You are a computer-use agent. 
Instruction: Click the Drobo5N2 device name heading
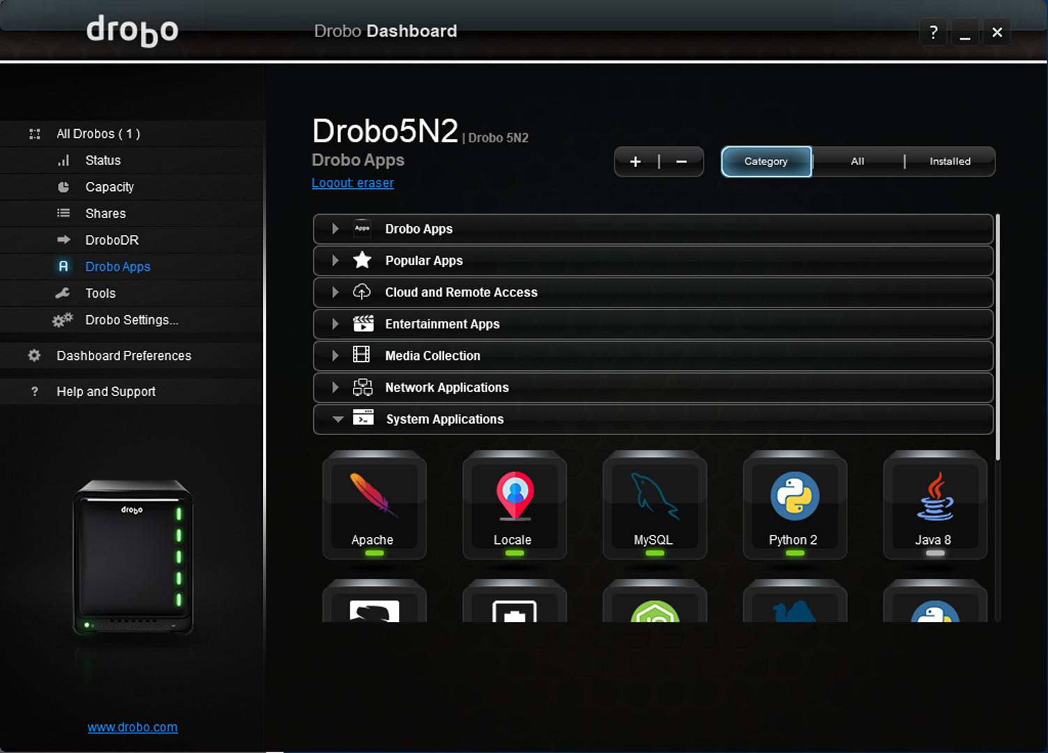pyautogui.click(x=385, y=131)
